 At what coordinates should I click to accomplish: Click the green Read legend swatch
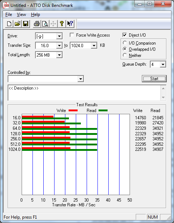[103, 110]
